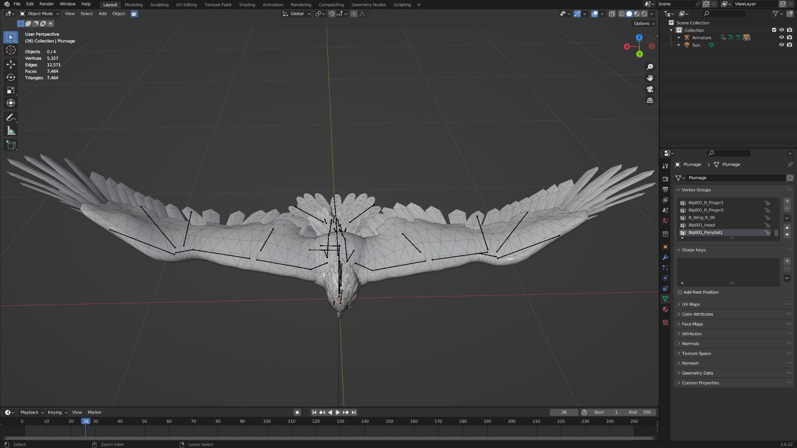The height and width of the screenshot is (448, 797).
Task: Hide the Armature with its eye icon
Action: (x=782, y=37)
